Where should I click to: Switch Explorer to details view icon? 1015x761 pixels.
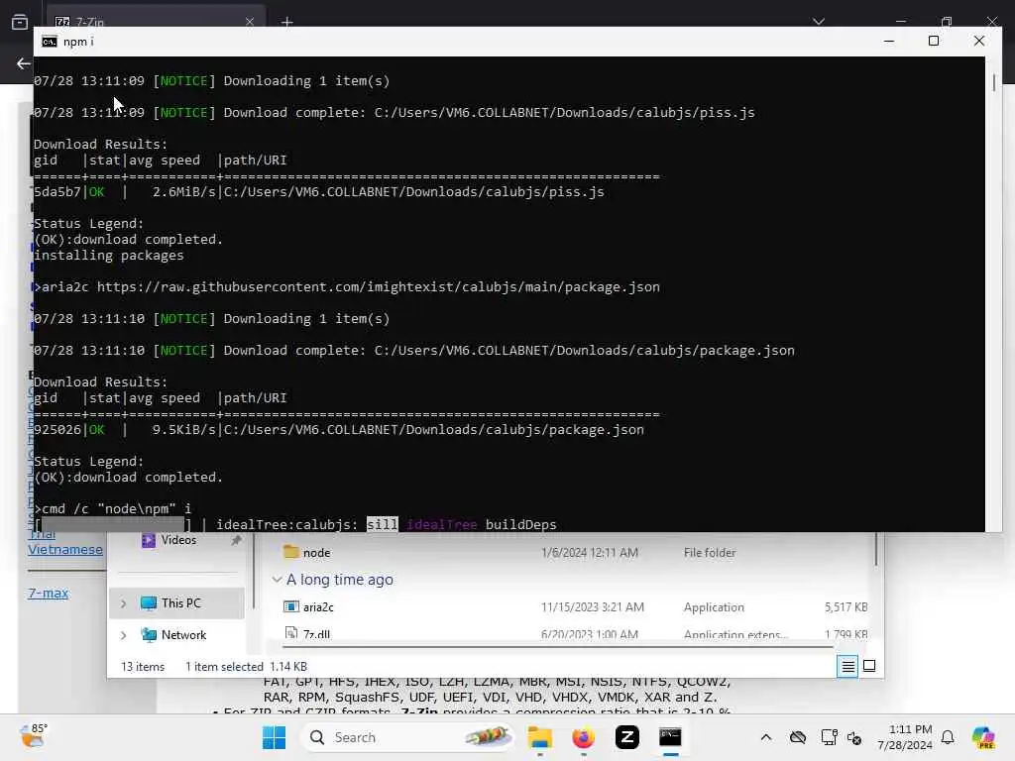coord(847,666)
